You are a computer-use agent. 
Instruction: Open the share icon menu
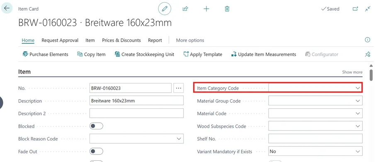coord(185,9)
